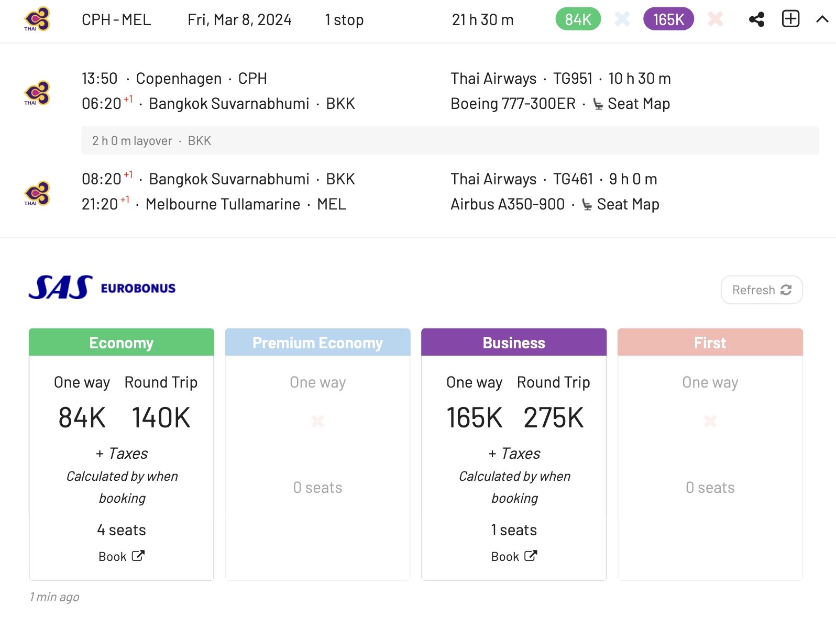Click the add-to-list plus icon
836x617 pixels.
point(790,19)
